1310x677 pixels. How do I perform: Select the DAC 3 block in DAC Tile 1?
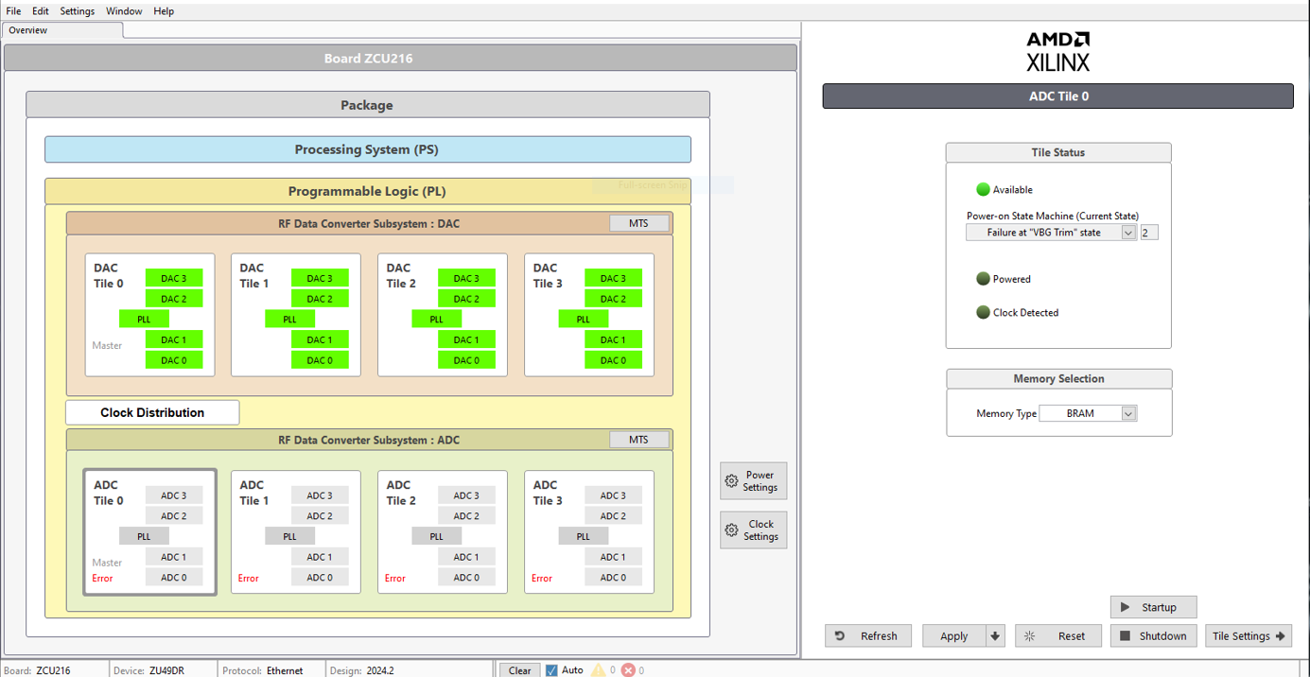(x=321, y=278)
